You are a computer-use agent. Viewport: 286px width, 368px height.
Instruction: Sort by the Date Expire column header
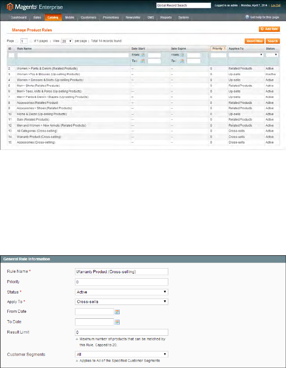[178, 49]
